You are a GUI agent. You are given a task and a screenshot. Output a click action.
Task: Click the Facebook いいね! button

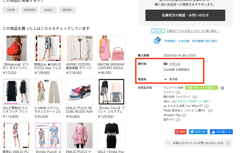click(221, 132)
